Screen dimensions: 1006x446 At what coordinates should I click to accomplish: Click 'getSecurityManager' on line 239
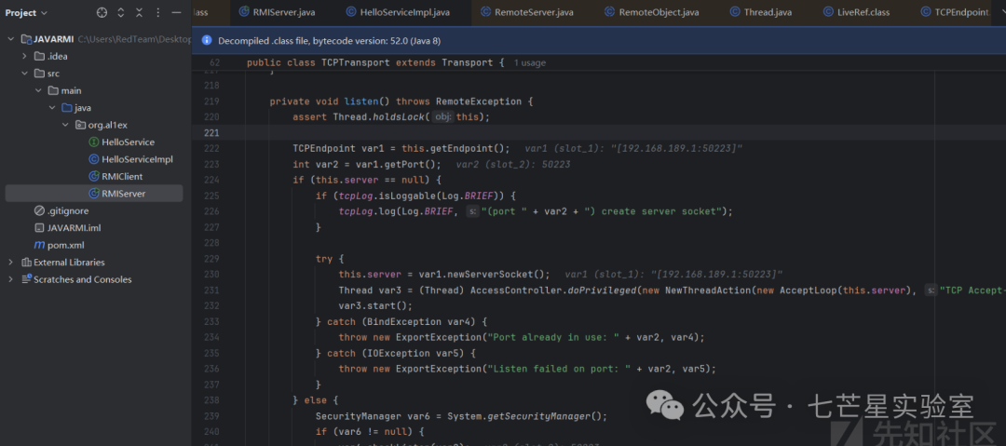coord(539,416)
